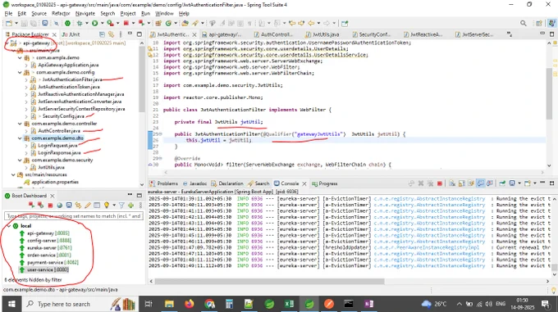Click the Search magnifier icon top right

(524, 24)
